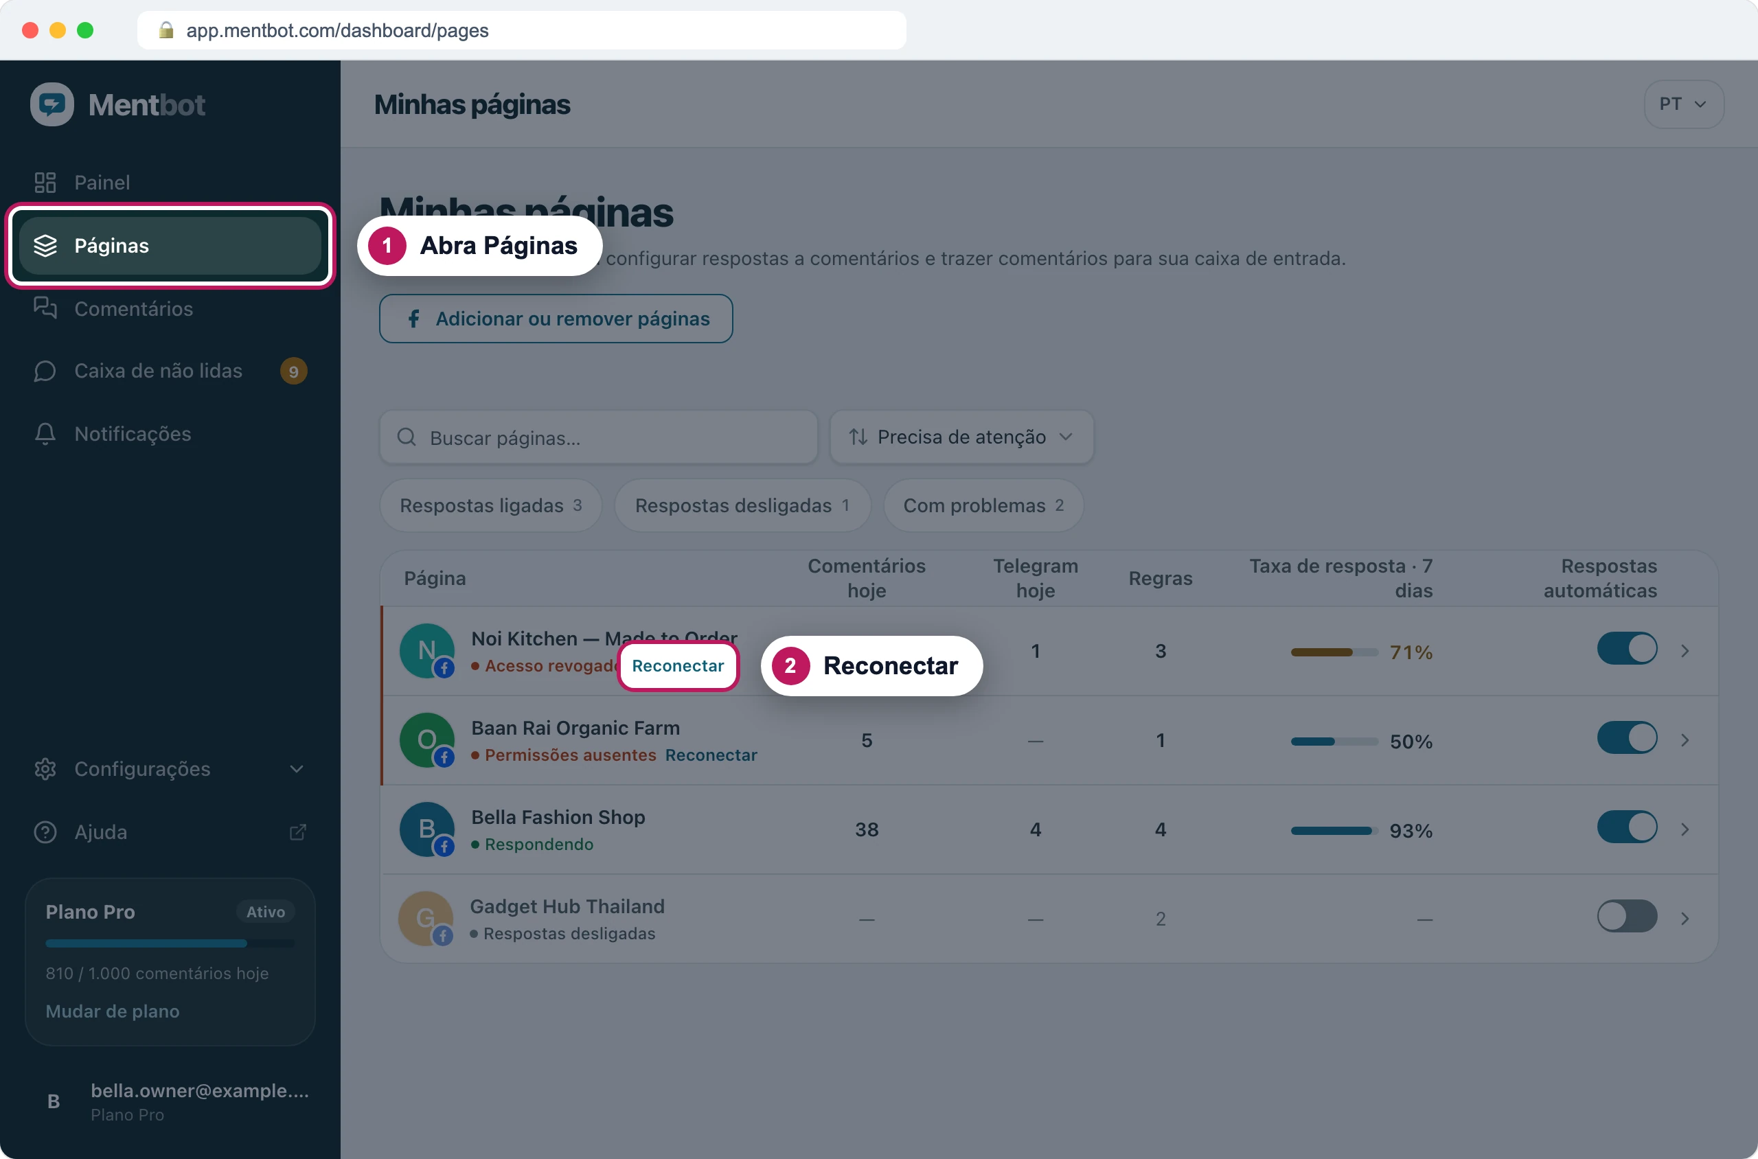
Task: Click the Ajuda question mark icon
Action: pyautogui.click(x=45, y=832)
